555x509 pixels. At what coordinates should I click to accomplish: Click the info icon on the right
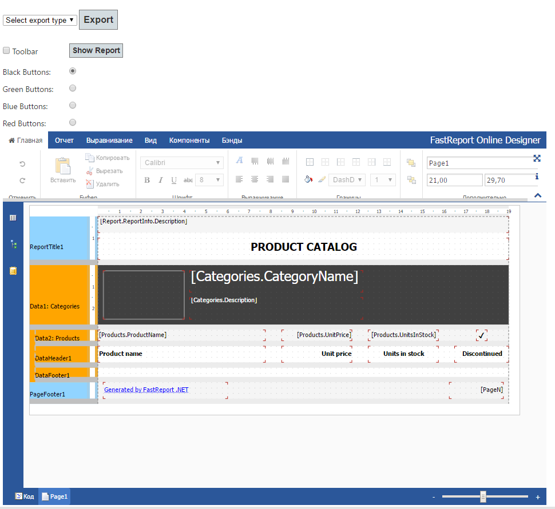[x=537, y=177]
